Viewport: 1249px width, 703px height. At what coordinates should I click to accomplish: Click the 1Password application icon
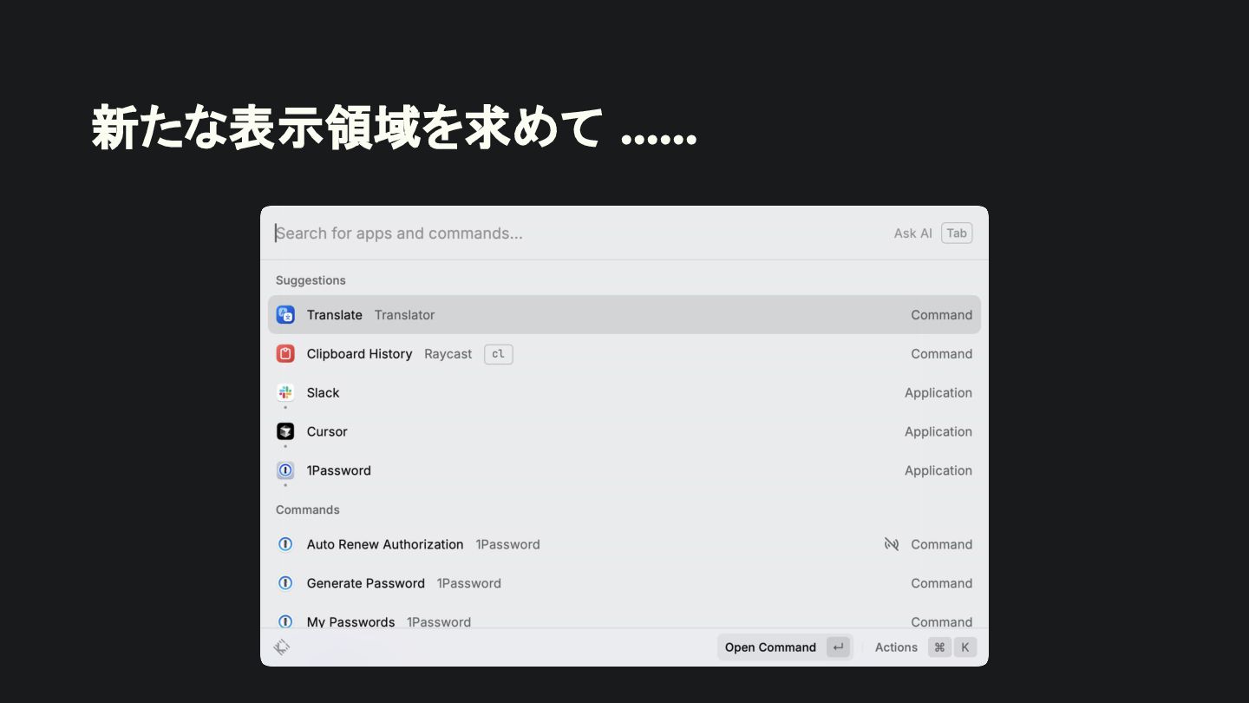(285, 470)
